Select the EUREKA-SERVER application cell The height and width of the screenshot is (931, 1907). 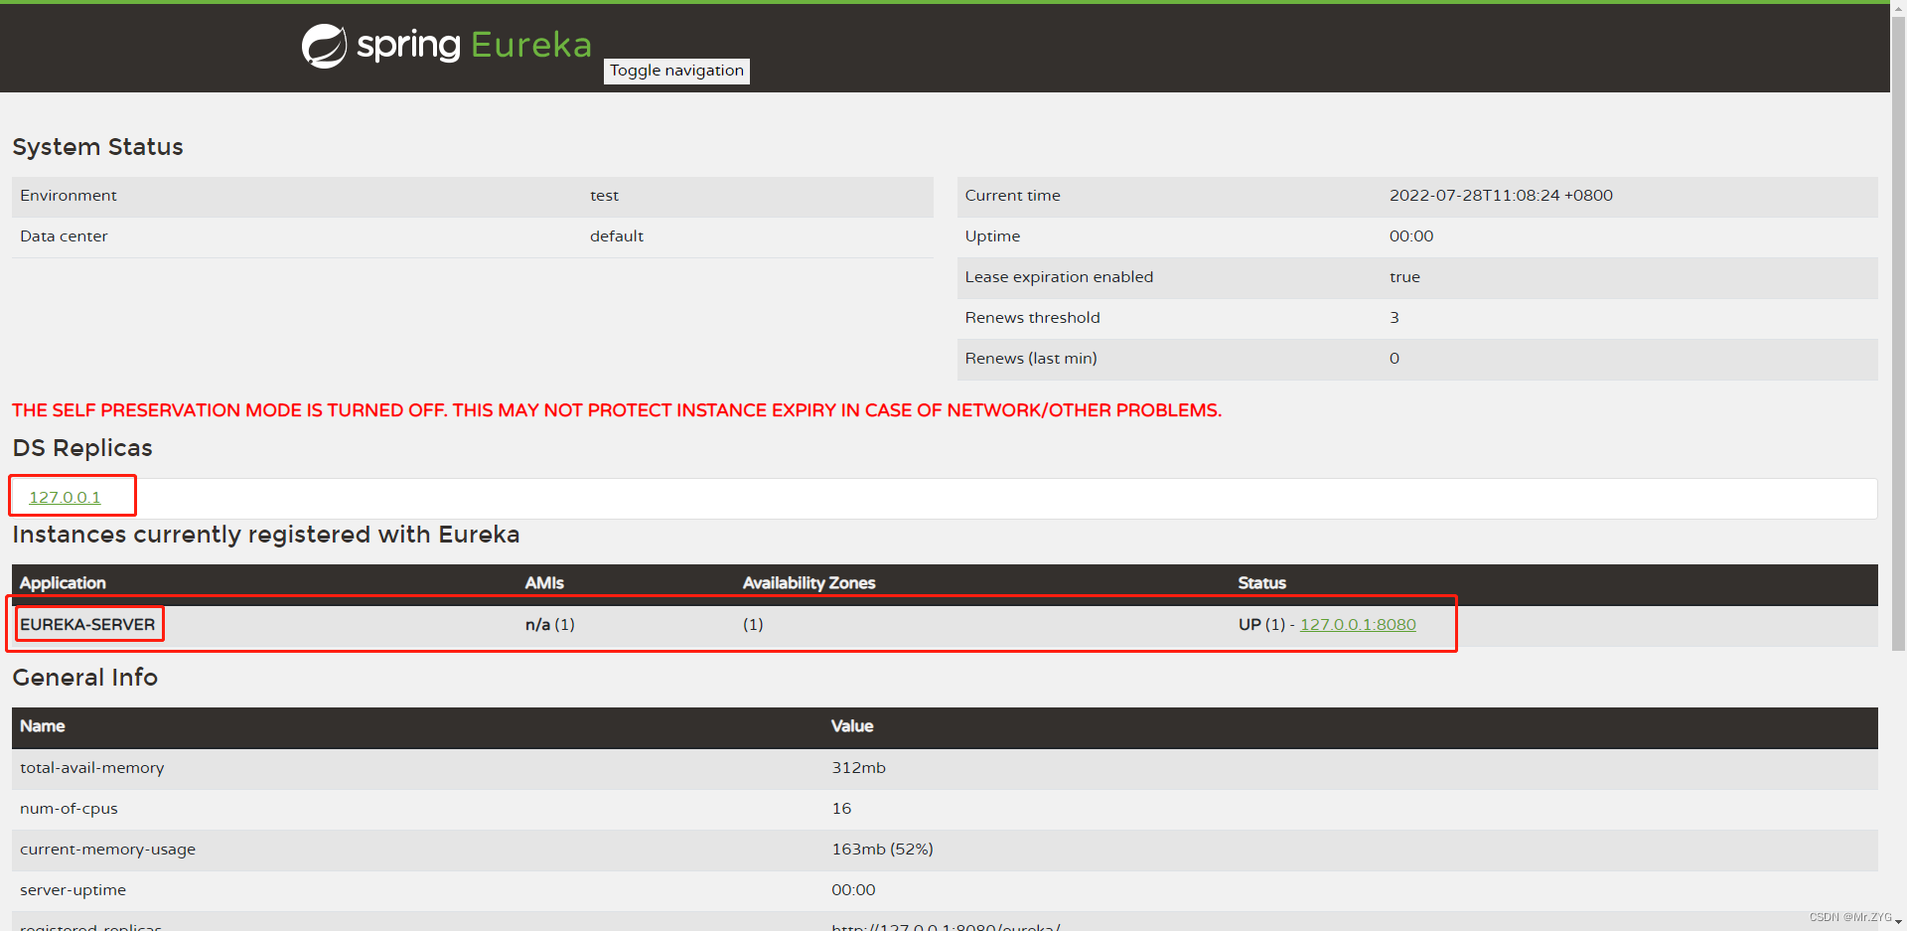pos(87,624)
